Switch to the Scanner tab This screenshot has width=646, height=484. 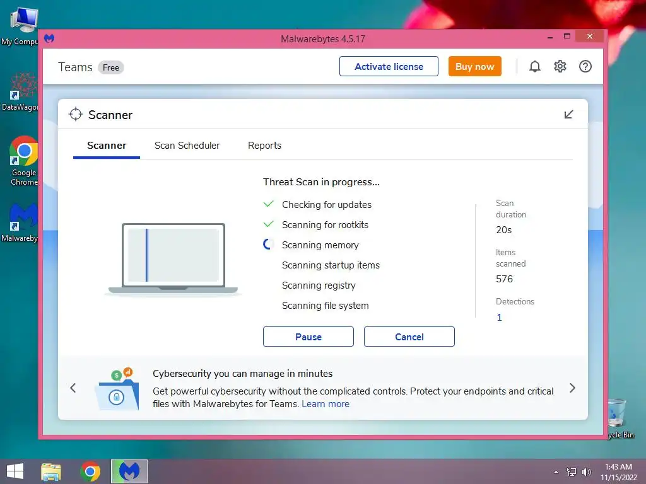tap(106, 146)
